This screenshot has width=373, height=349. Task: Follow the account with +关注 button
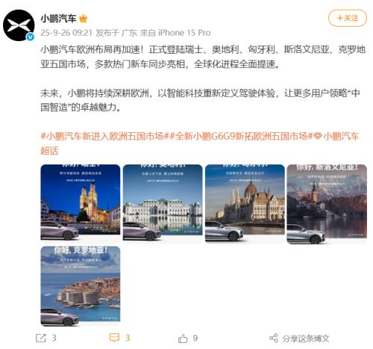tap(348, 18)
